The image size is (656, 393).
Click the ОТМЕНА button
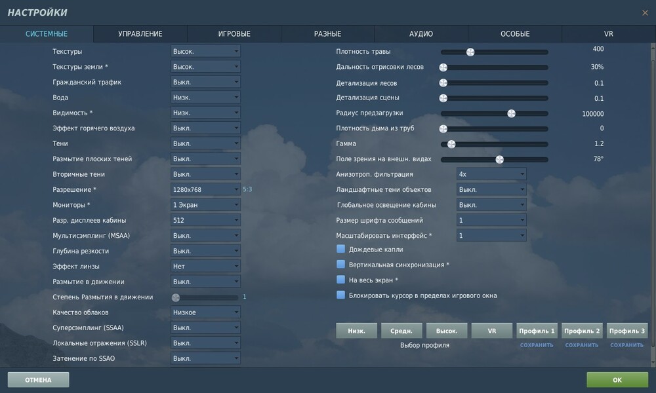(38, 380)
